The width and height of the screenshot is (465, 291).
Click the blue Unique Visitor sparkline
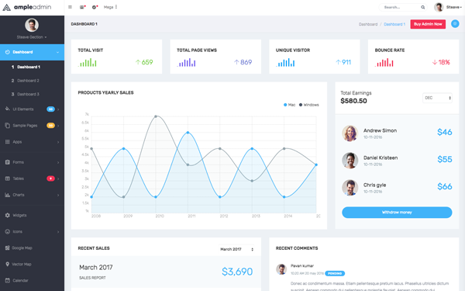coord(285,62)
